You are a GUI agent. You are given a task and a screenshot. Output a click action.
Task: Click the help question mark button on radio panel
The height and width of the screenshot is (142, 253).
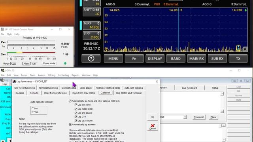91,58
